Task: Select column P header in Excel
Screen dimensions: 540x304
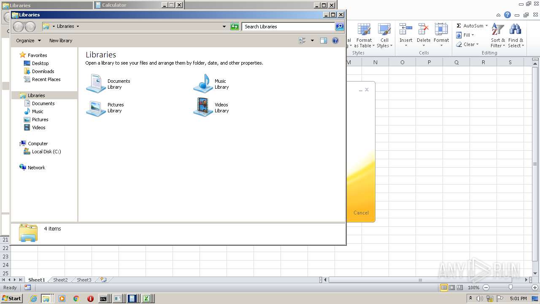Action: pos(429,62)
